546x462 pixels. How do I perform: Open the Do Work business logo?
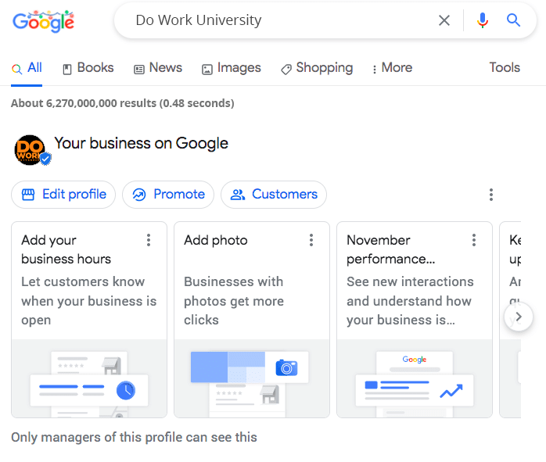[x=31, y=149]
